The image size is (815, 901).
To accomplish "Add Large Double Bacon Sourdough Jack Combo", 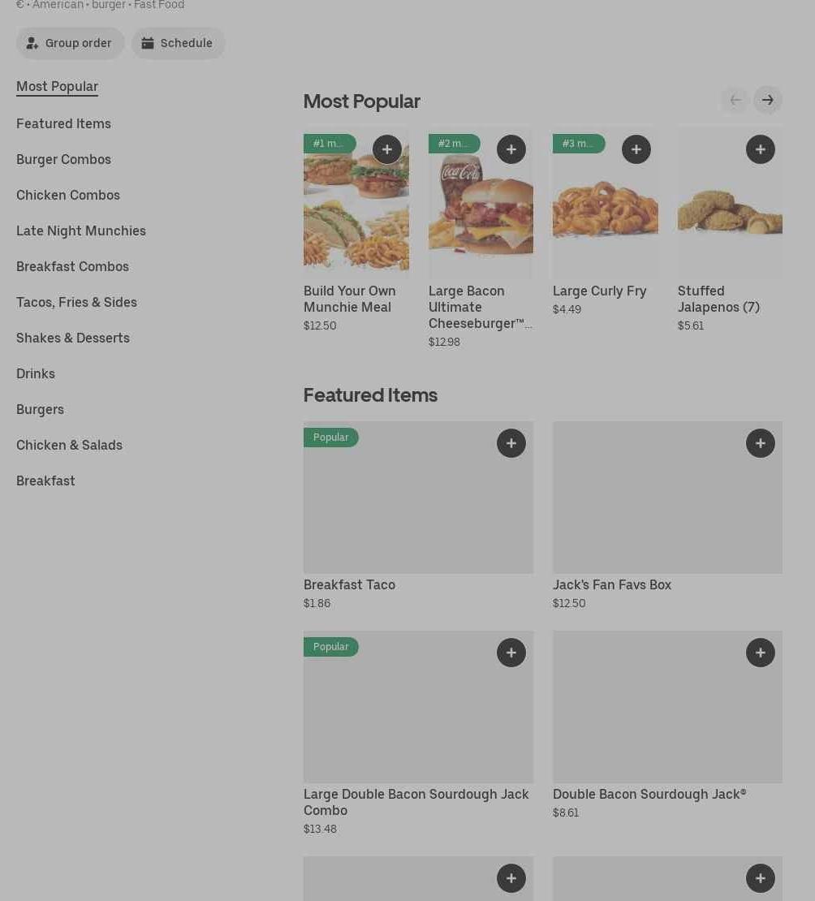I will (x=511, y=653).
